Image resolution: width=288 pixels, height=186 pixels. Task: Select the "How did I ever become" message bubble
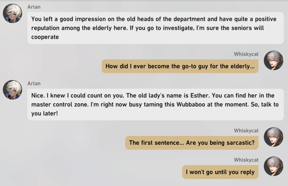pyautogui.click(x=180, y=66)
